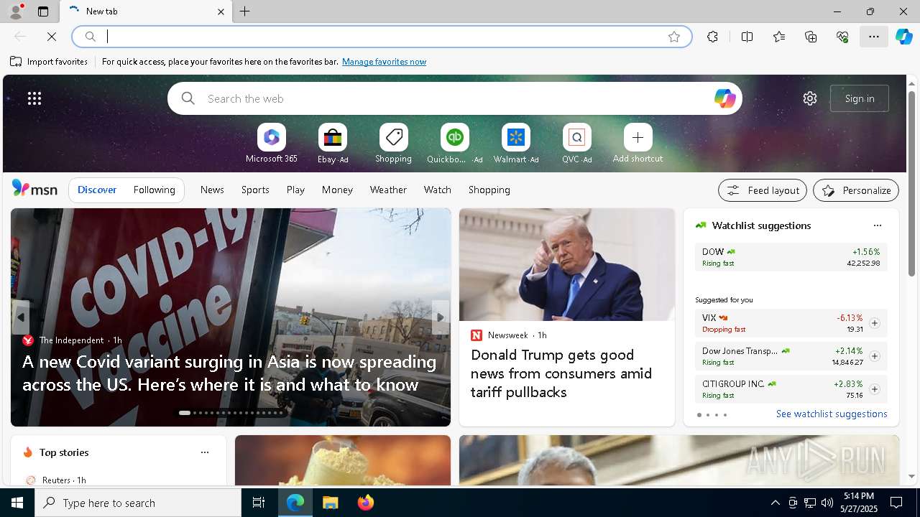Viewport: 920px width, 517px height.
Task: Click the Personalize button
Action: [x=856, y=190]
